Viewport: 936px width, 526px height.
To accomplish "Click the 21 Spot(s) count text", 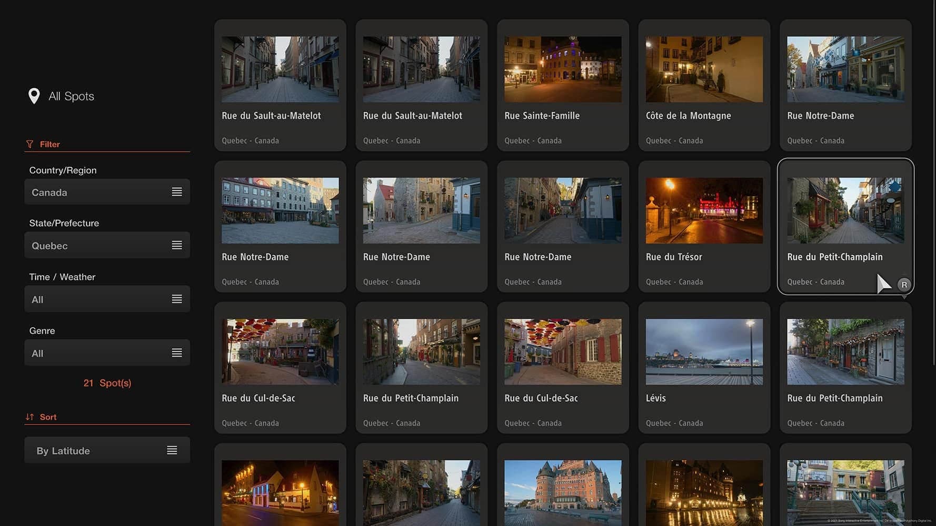I will point(107,383).
